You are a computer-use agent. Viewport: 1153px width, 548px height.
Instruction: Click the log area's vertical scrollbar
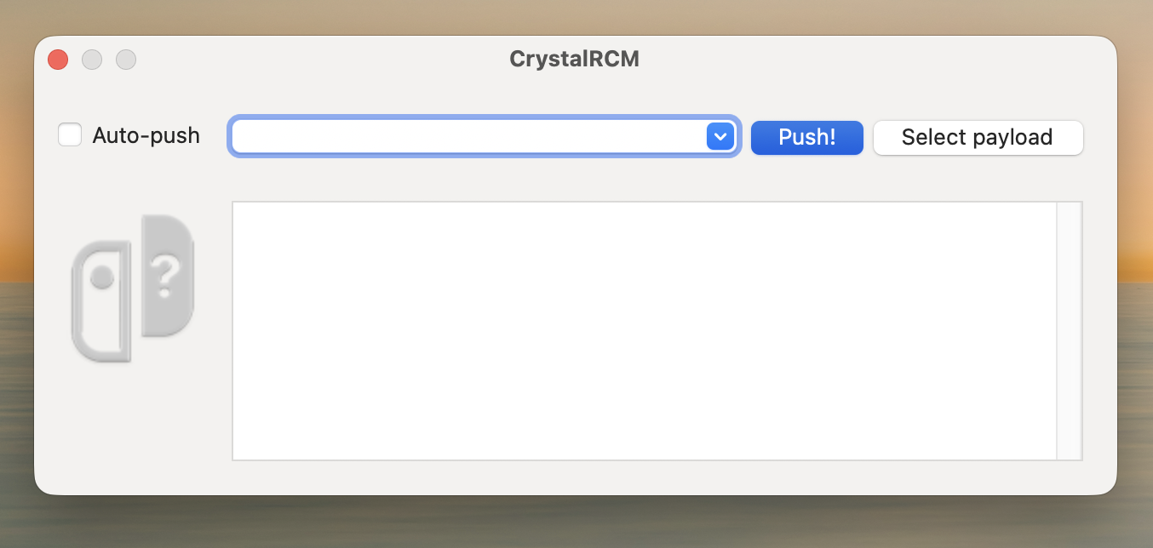point(1069,330)
